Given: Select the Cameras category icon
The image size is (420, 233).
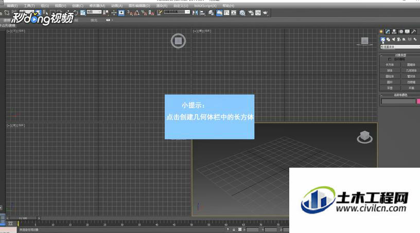Looking at the screenshot, I should pos(399,40).
